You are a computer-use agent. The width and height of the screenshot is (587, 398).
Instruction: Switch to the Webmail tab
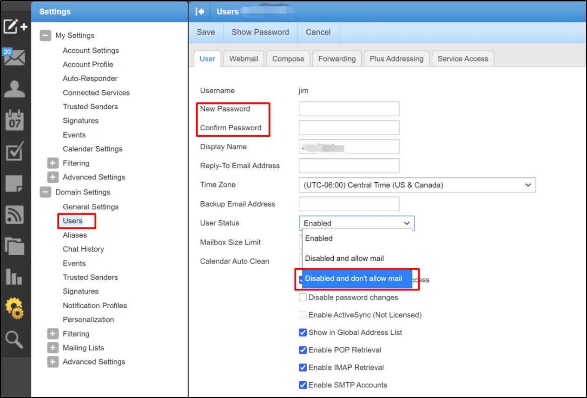point(244,59)
